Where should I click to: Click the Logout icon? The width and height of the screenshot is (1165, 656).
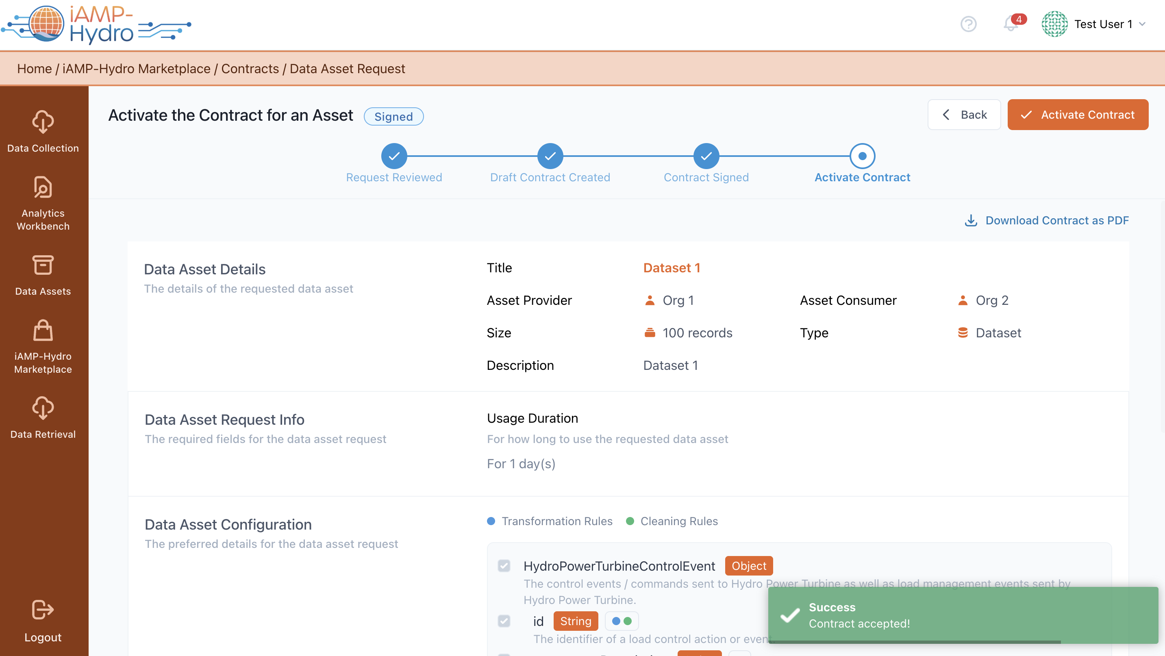pyautogui.click(x=43, y=610)
